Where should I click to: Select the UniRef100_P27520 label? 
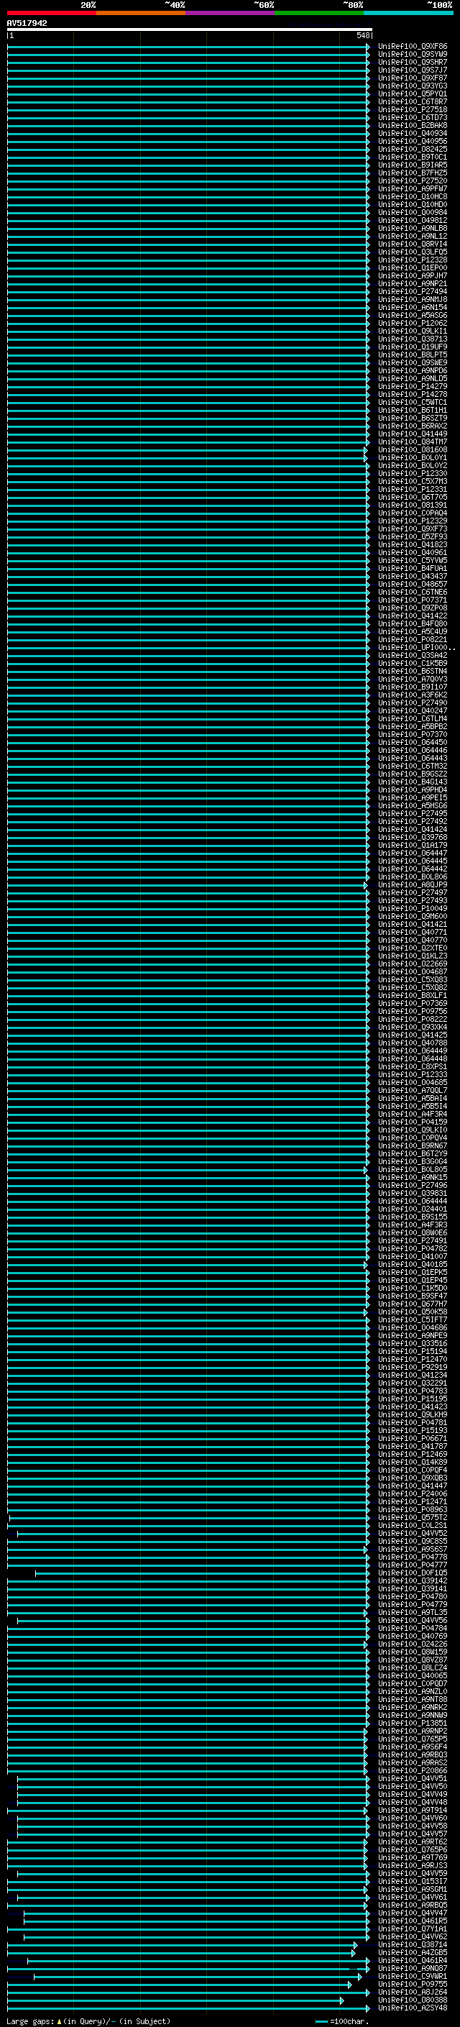[413, 180]
